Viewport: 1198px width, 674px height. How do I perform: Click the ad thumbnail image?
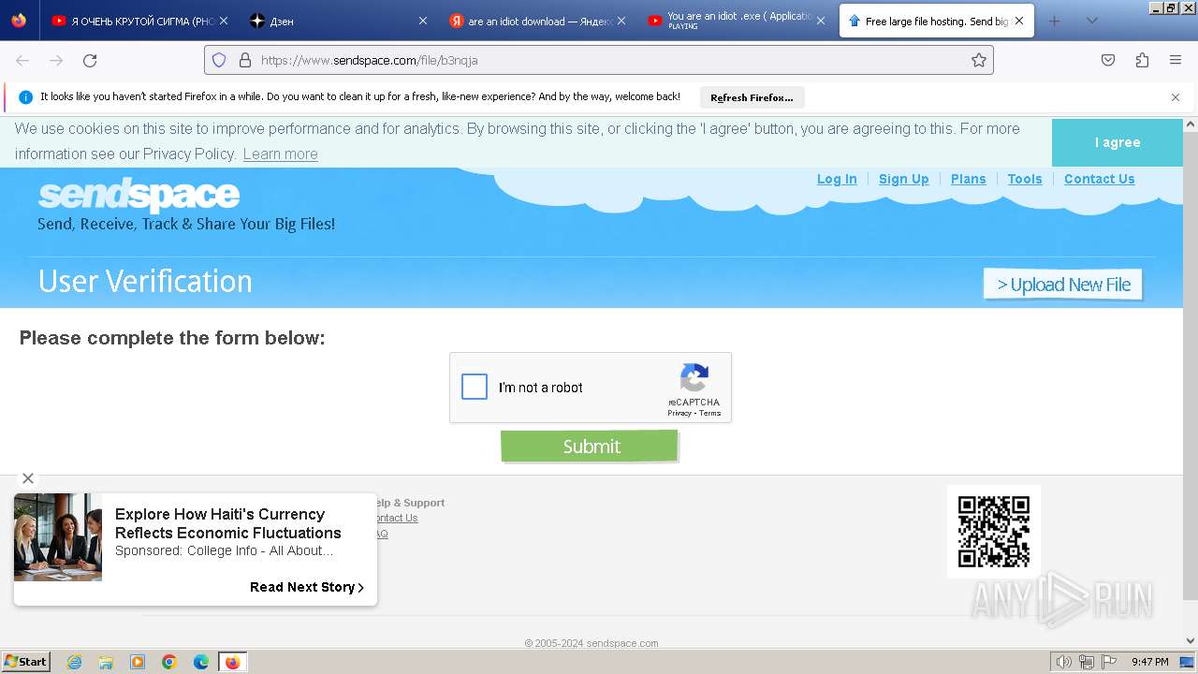pyautogui.click(x=58, y=537)
